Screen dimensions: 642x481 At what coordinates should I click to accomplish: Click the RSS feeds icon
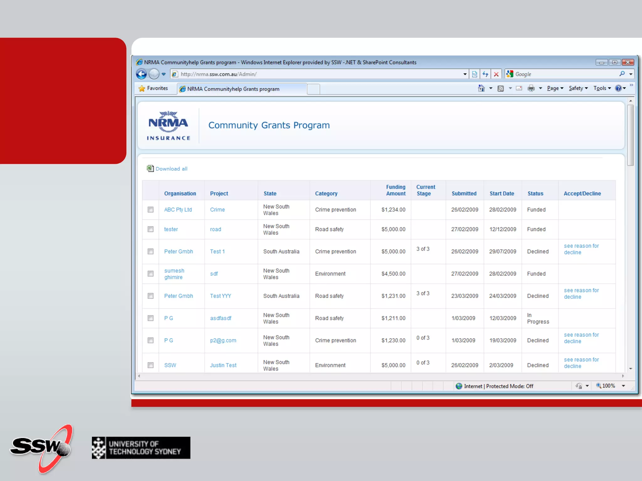(x=501, y=89)
